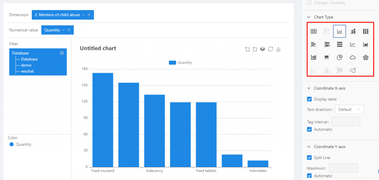Collapse the Chart Type section
Screen dimensions: 379x180
(x=309, y=17)
